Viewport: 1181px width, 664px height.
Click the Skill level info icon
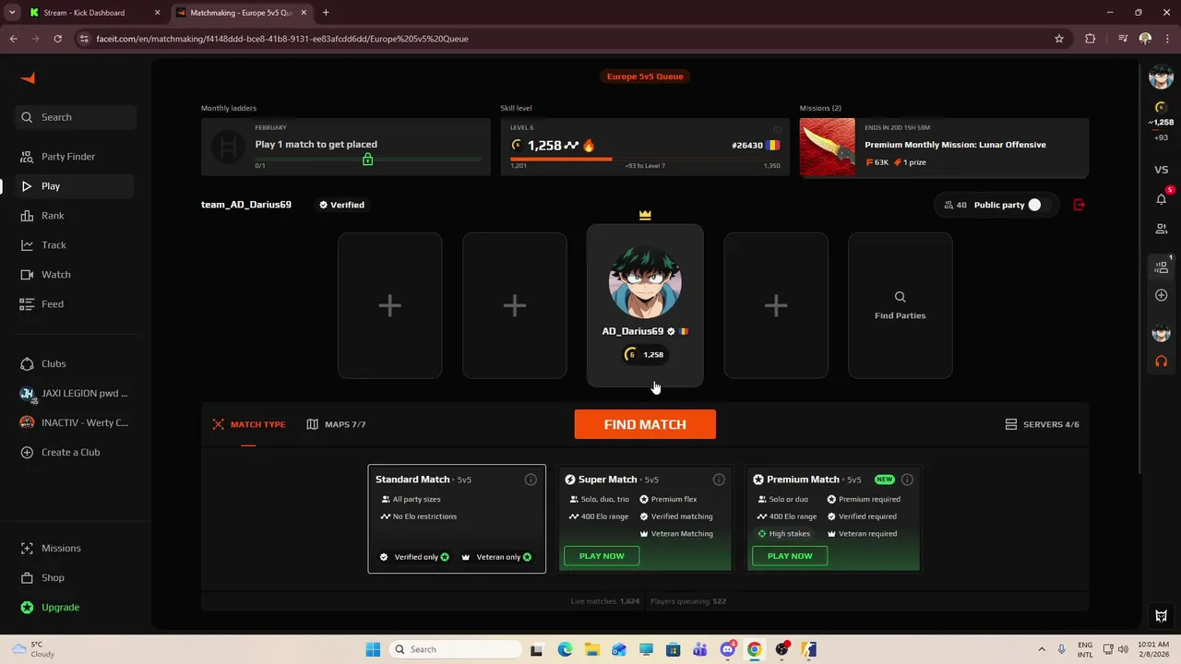coord(777,129)
